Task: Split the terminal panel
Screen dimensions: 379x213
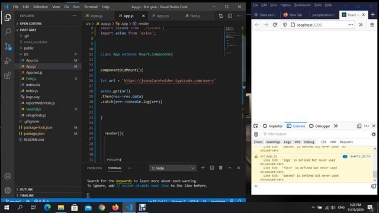Action: 212,168
